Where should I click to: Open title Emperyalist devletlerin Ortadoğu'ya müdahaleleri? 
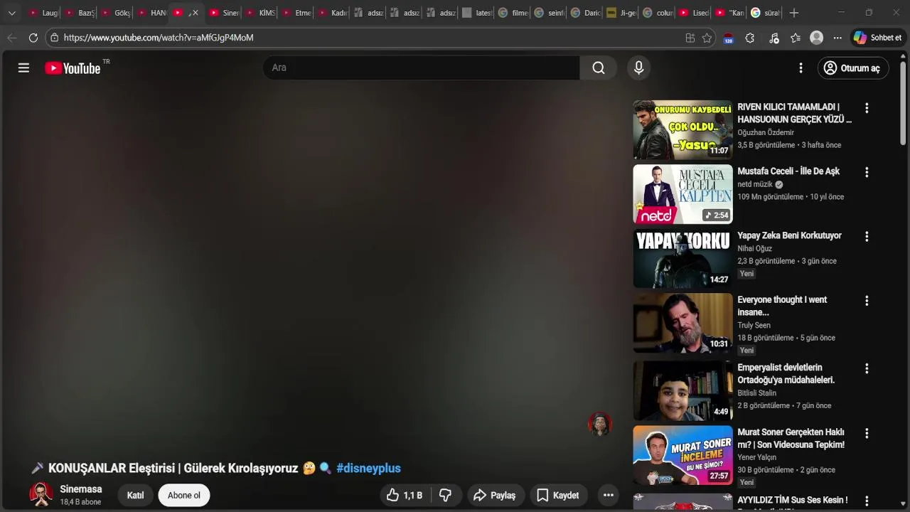[786, 373]
